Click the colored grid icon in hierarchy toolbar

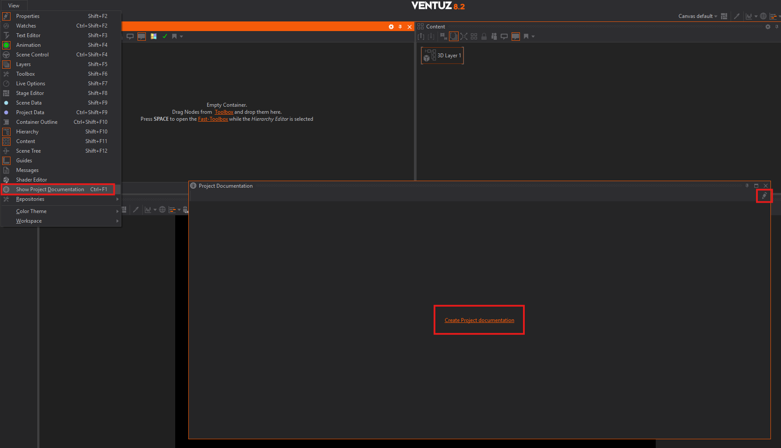pyautogui.click(x=154, y=36)
